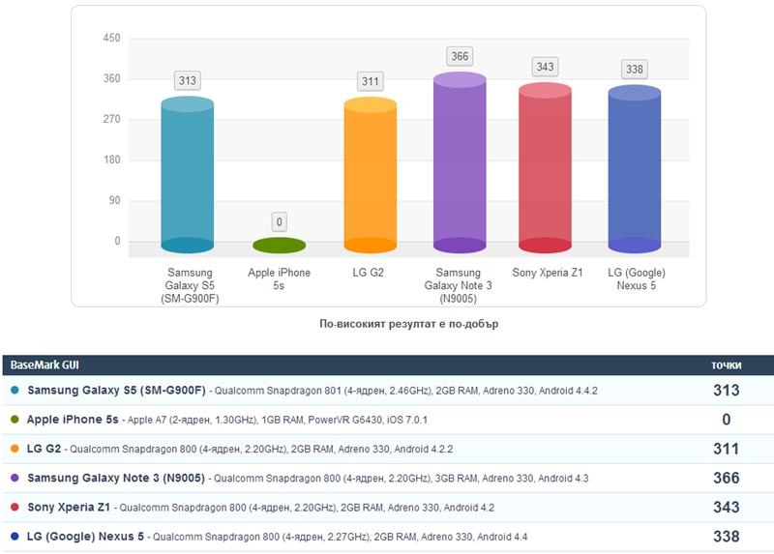
Task: Click the 366 value label above bar
Action: (460, 56)
